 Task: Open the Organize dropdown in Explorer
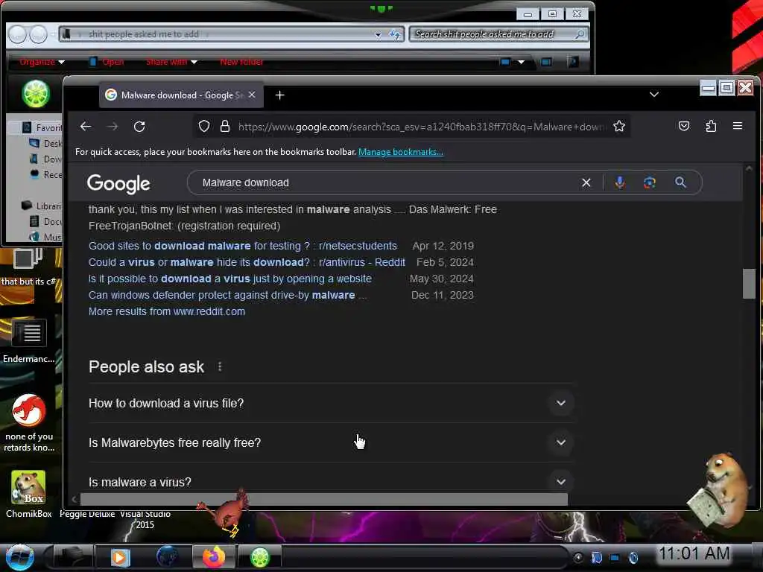pos(42,62)
